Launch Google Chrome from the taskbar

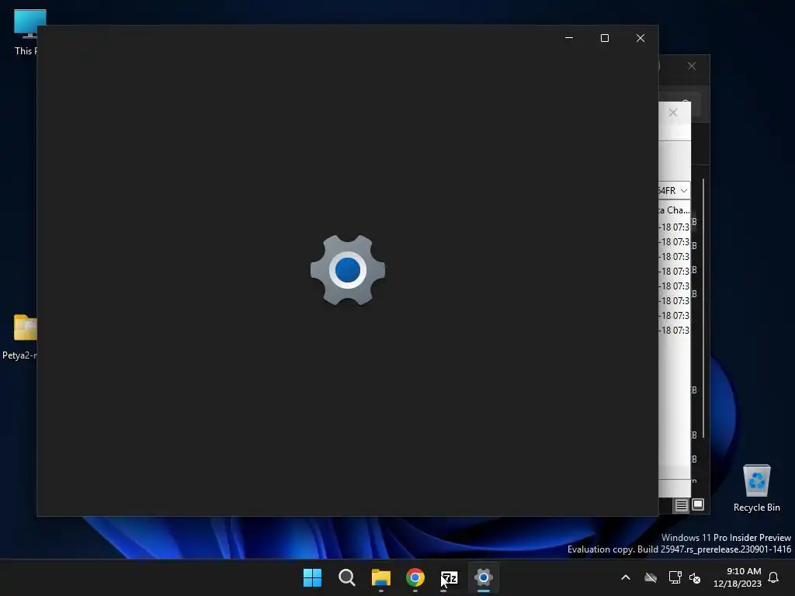(x=415, y=577)
